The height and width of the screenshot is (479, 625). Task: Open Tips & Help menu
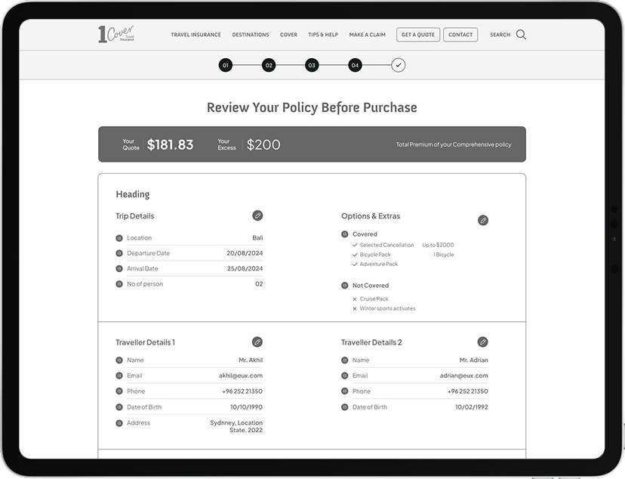pos(323,35)
